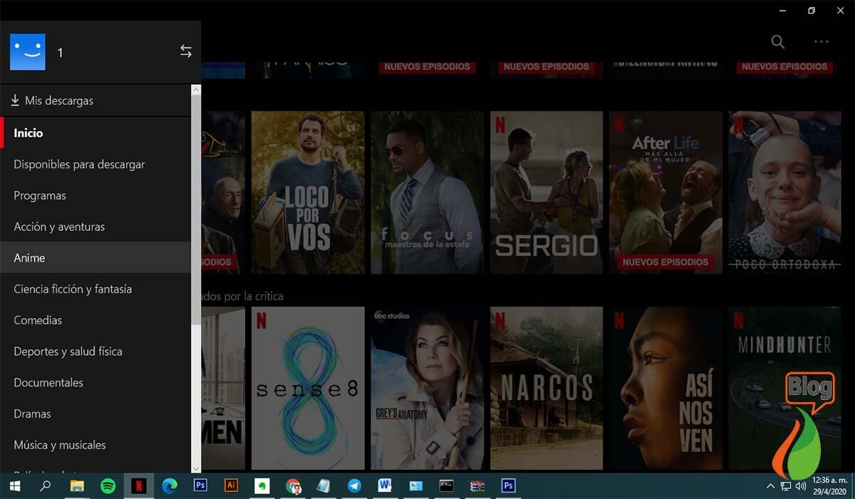Screen dimensions: 855x499
Task: Open Netflix search magnifier
Action: click(x=778, y=42)
